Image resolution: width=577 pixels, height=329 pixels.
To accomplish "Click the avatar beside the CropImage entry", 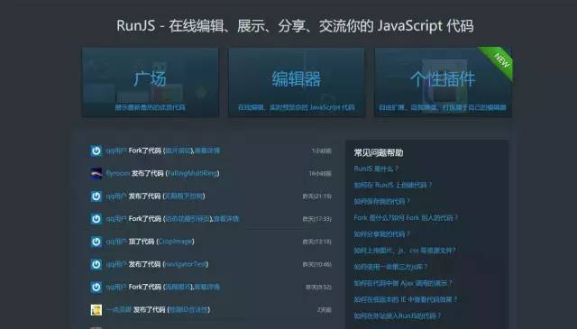I will click(x=96, y=242).
